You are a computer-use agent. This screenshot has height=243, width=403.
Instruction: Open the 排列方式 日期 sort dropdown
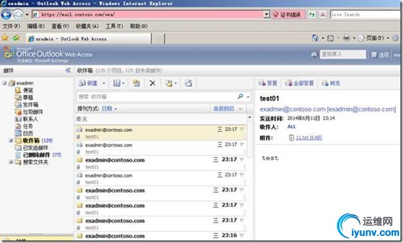point(109,109)
